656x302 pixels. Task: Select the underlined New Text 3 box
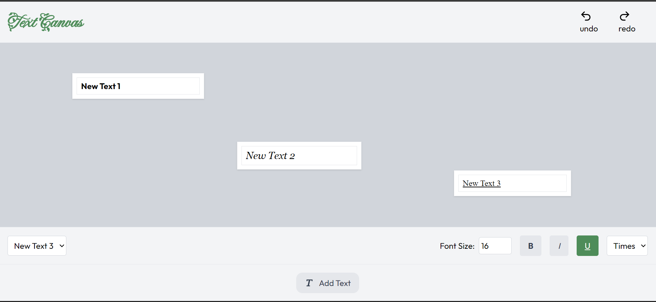click(x=512, y=183)
